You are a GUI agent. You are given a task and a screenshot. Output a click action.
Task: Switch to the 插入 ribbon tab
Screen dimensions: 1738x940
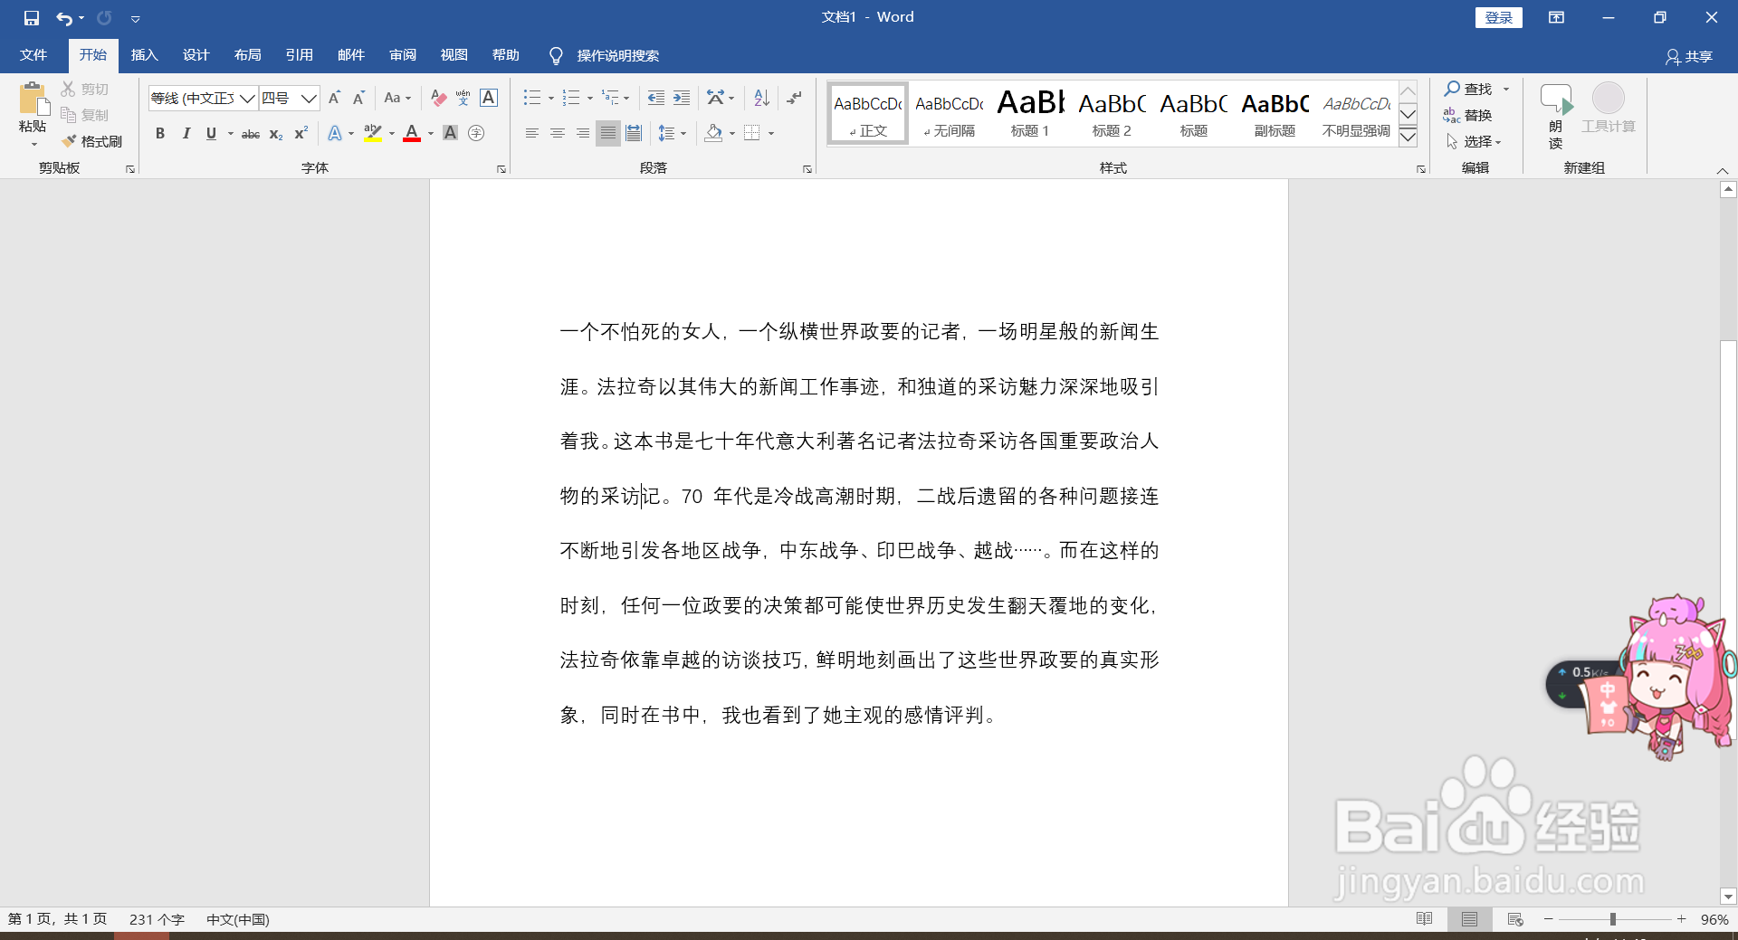click(x=144, y=55)
